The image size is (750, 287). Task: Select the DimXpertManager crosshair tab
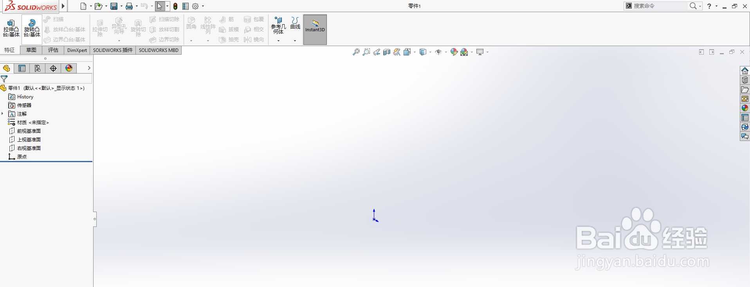click(53, 68)
